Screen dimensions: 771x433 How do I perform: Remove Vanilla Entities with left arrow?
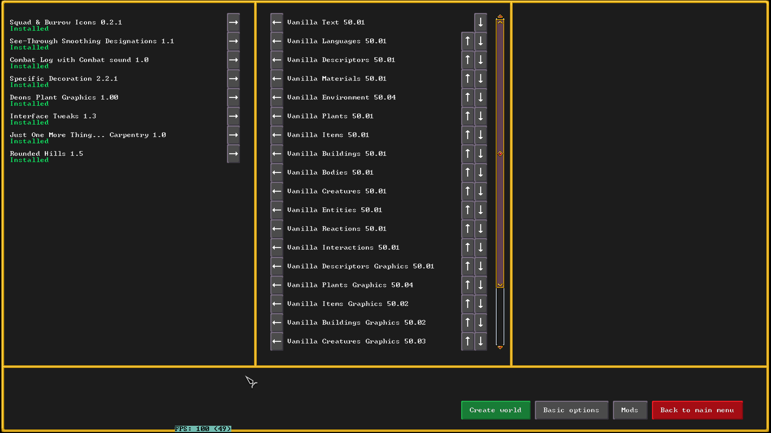[x=277, y=210]
